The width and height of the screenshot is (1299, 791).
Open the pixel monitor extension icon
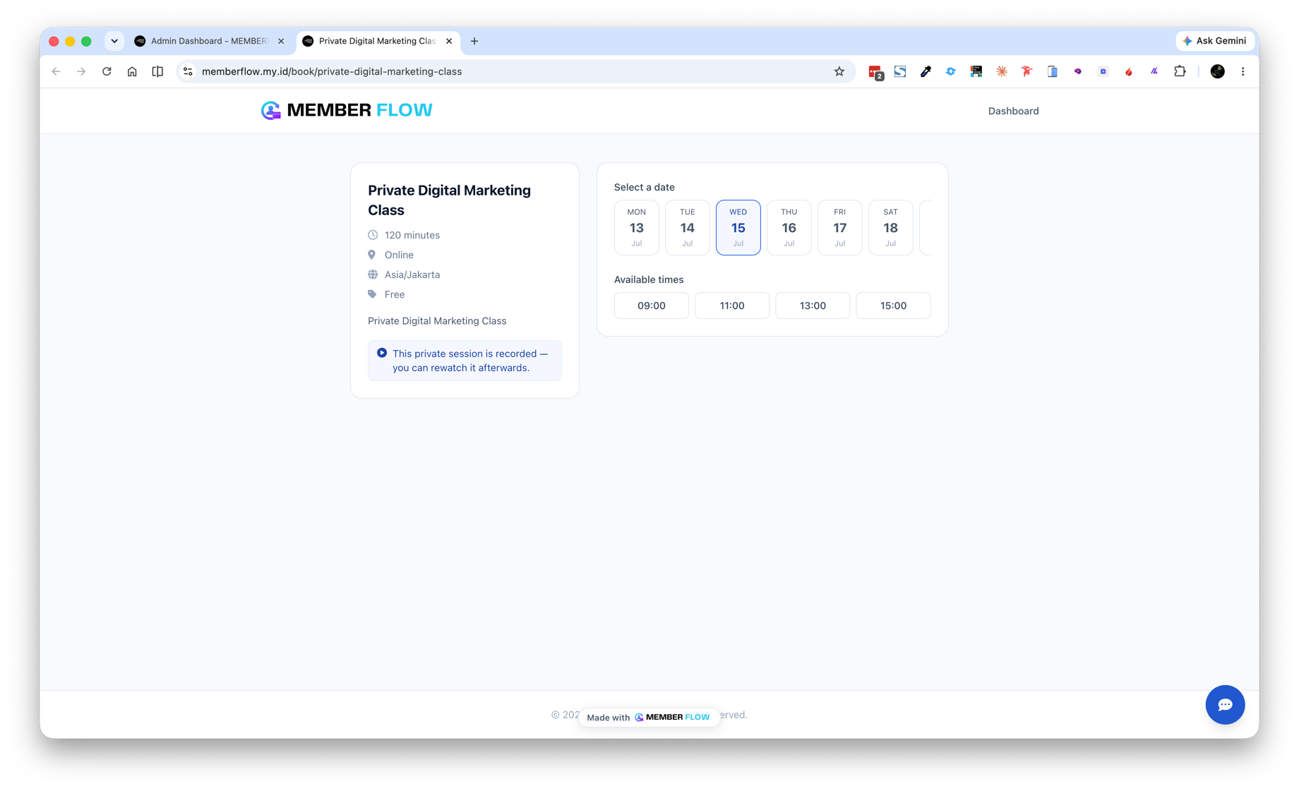[x=976, y=71]
